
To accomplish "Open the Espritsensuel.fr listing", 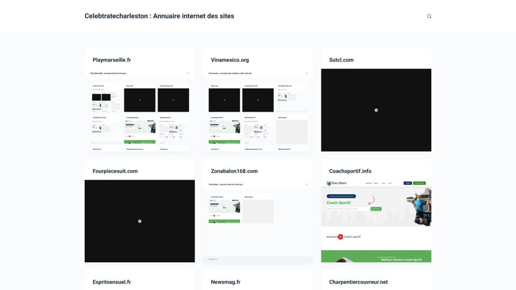I will (112, 282).
